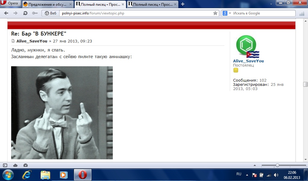Close the active Полный писец tab
This screenshot has height=181, width=308.
click(123, 4)
